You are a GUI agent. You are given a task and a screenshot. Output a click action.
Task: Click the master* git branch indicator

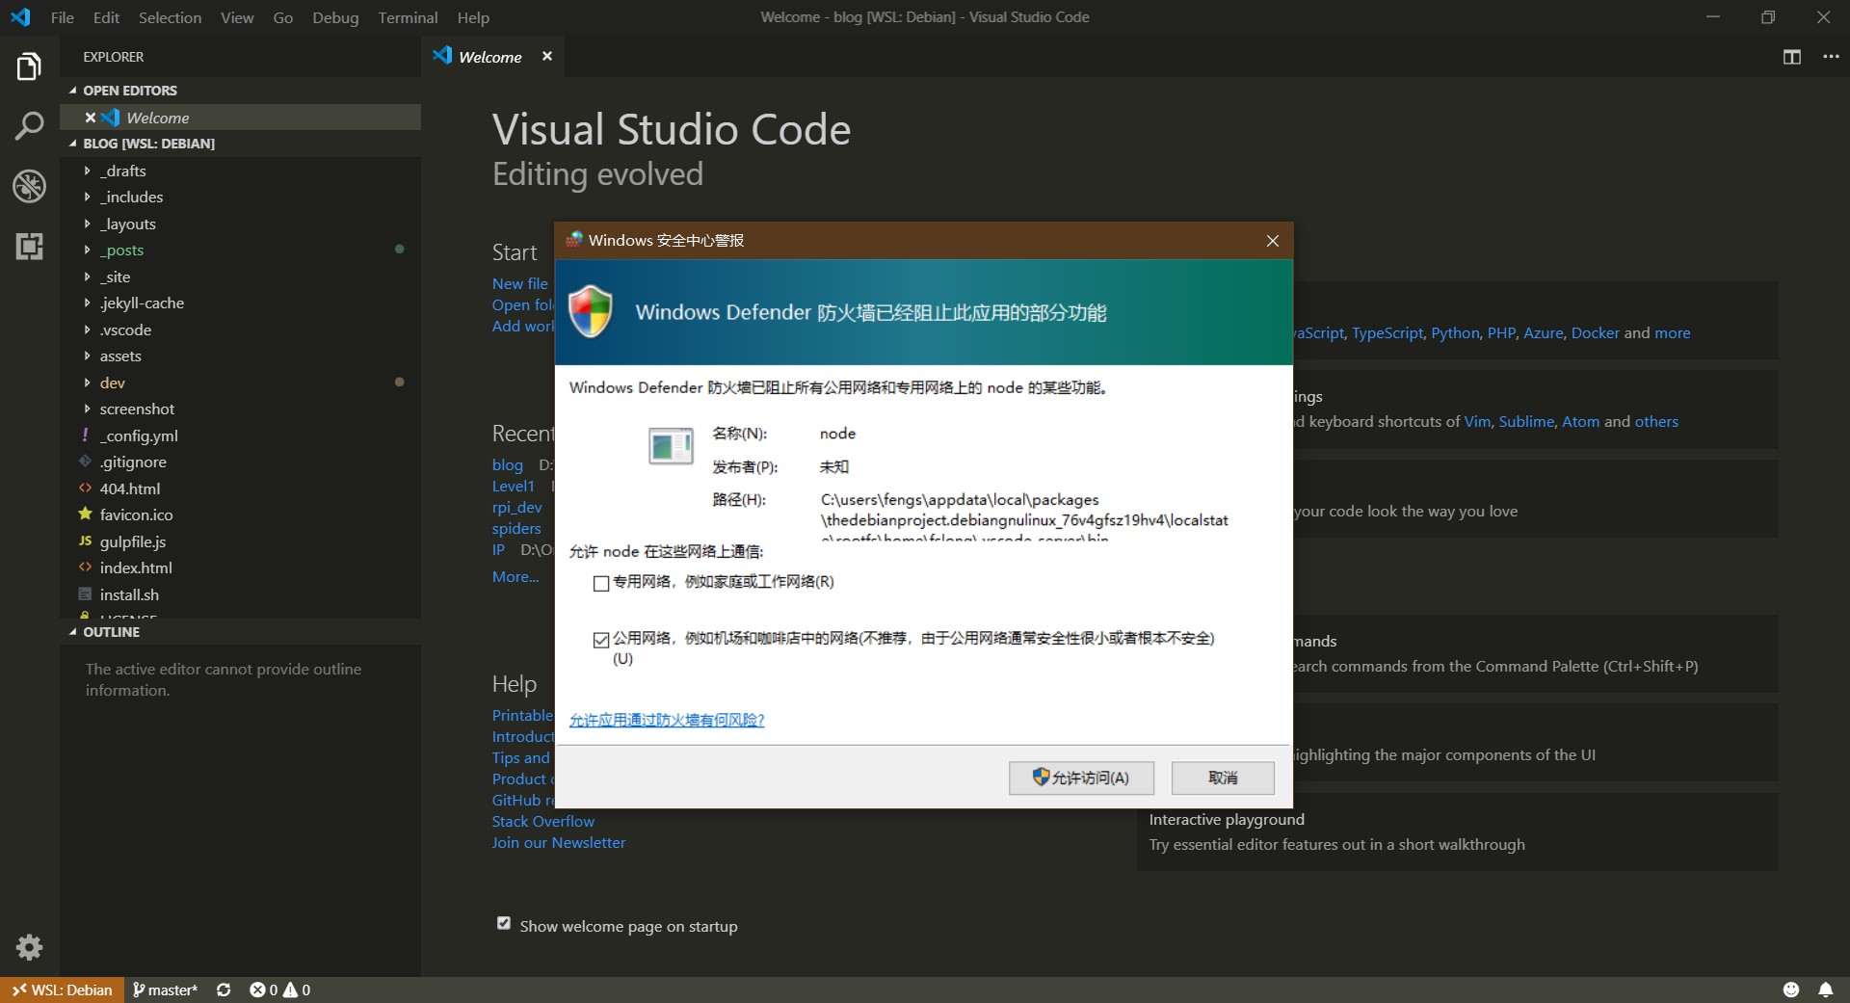pyautogui.click(x=165, y=990)
